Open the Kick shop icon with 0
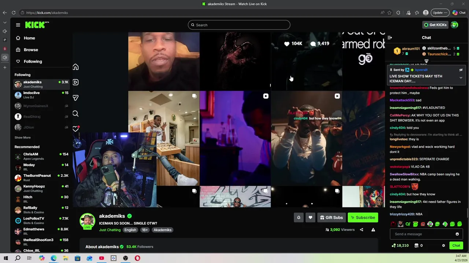Image resolution: width=469 pixels, height=263 pixels. (418, 245)
